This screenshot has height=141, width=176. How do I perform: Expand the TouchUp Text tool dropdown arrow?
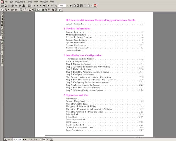click(x=62, y=10)
